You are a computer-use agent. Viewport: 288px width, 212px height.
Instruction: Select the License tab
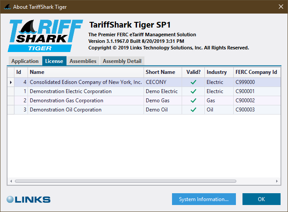click(54, 61)
